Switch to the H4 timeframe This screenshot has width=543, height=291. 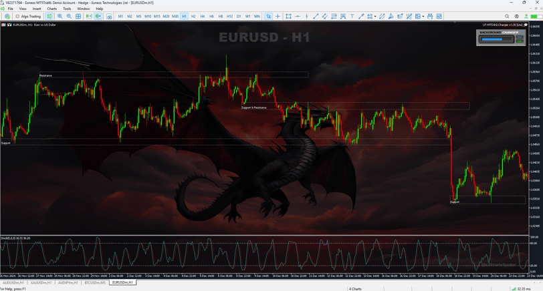(x=202, y=16)
